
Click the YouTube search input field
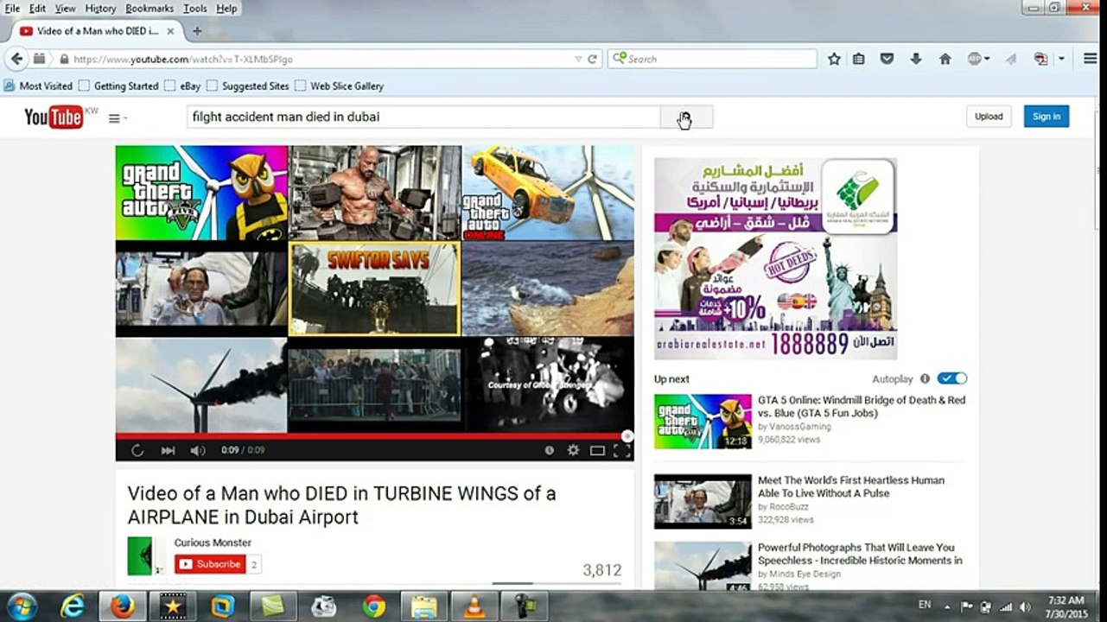coord(423,117)
